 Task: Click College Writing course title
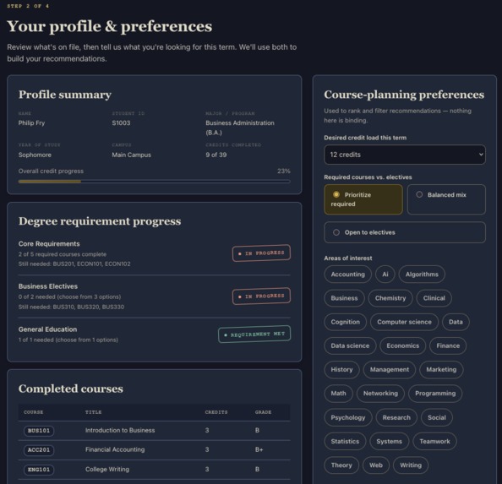pos(107,470)
